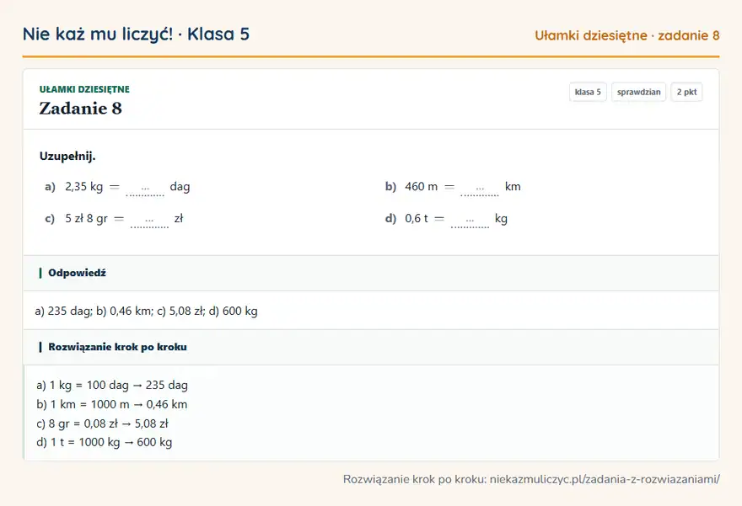Click the blank field after '460 m ='
Viewport: 742px width, 506px height.
click(x=480, y=188)
